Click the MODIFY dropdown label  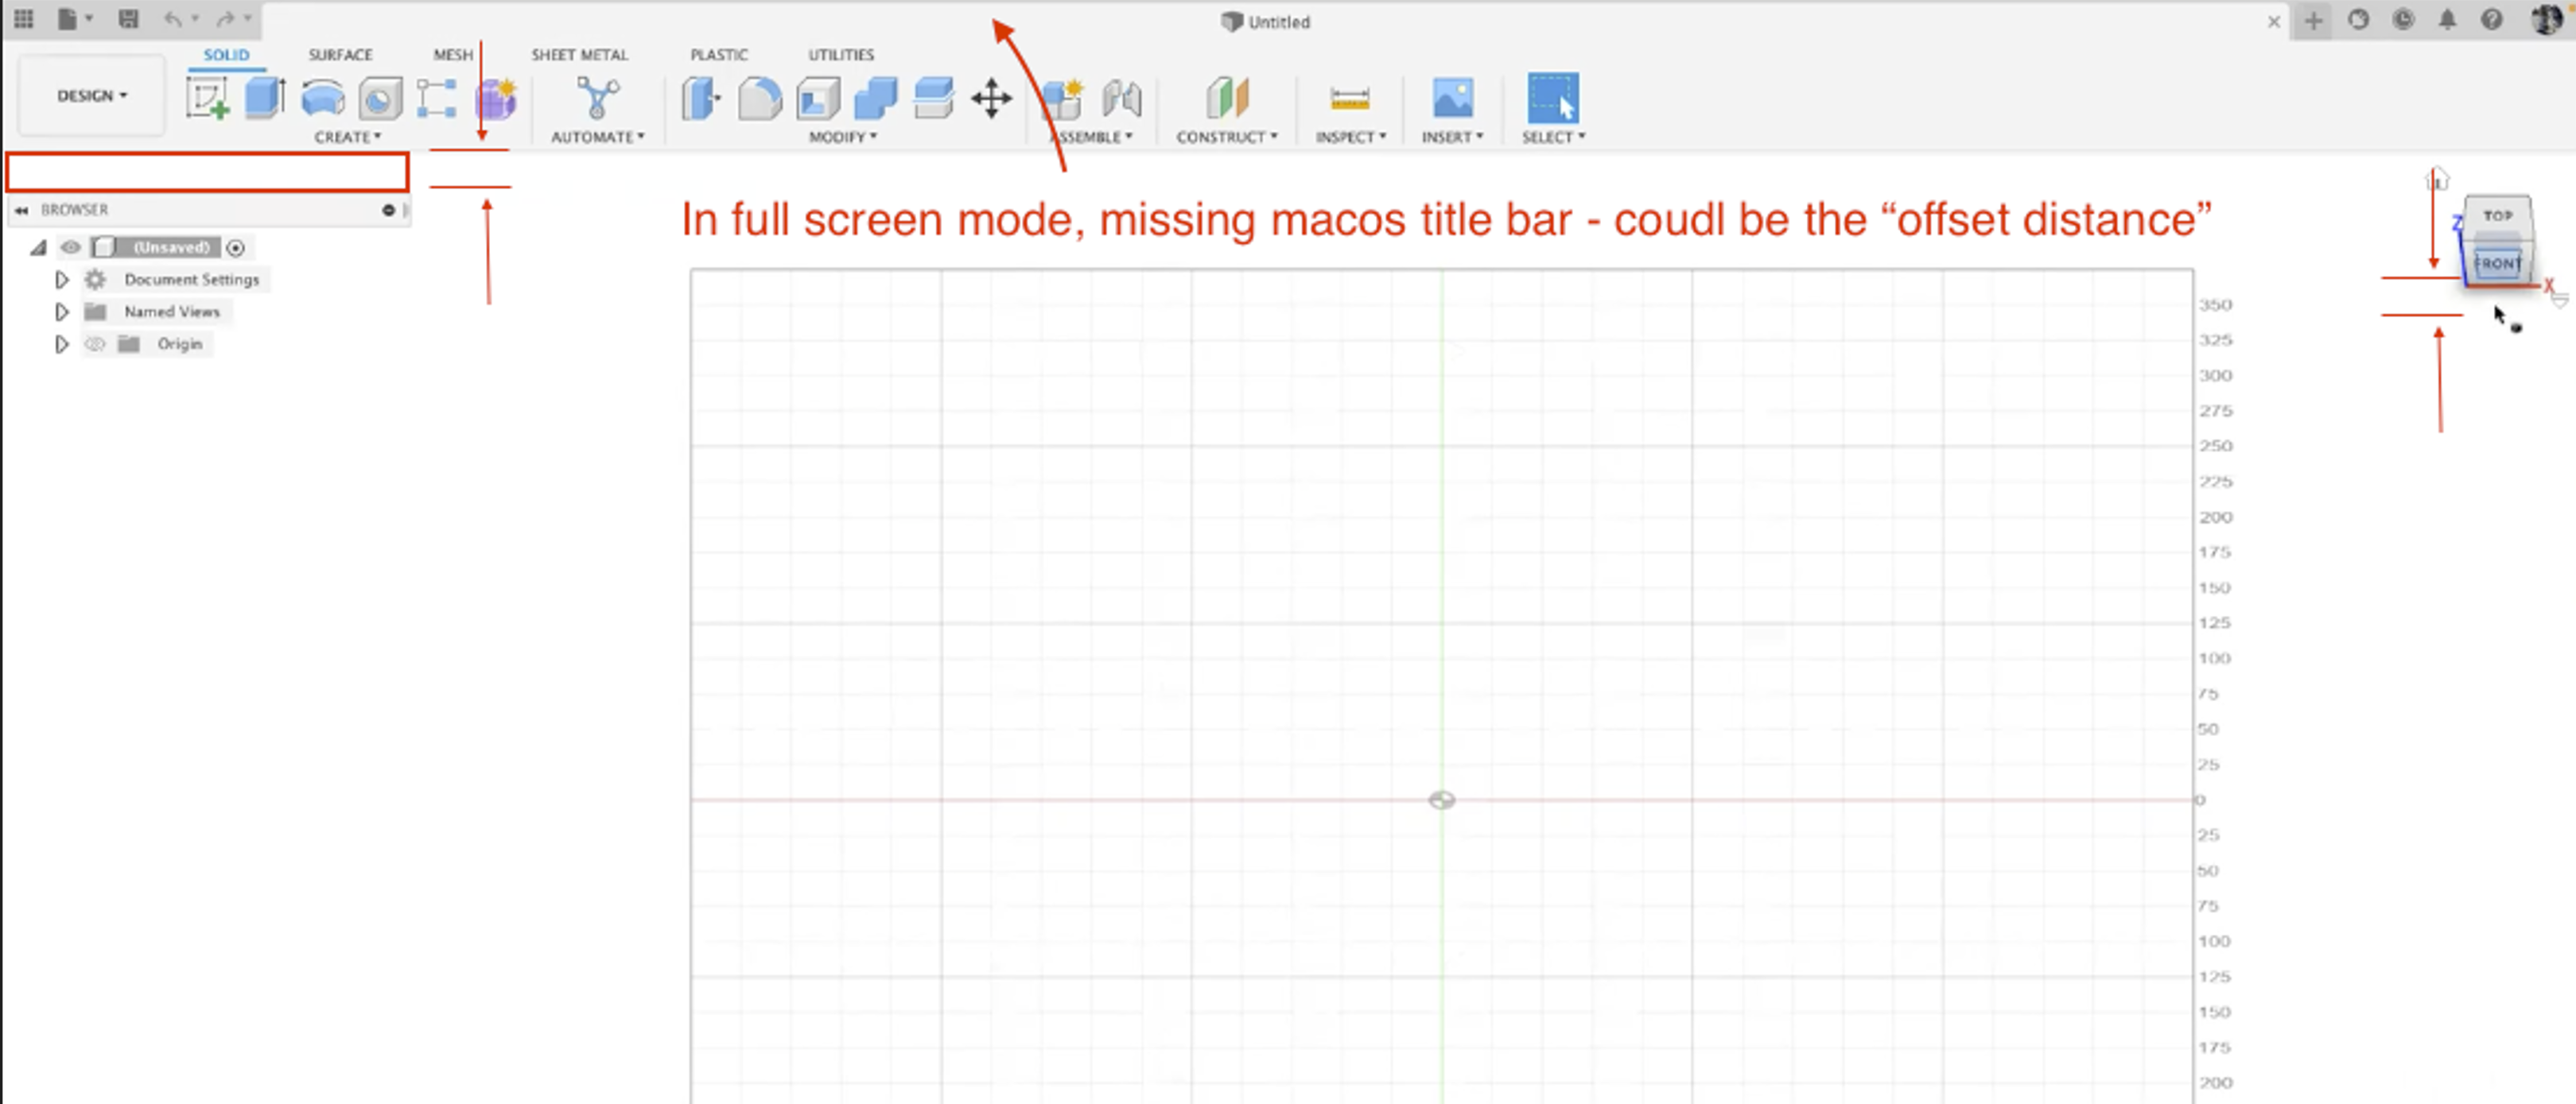tap(842, 137)
